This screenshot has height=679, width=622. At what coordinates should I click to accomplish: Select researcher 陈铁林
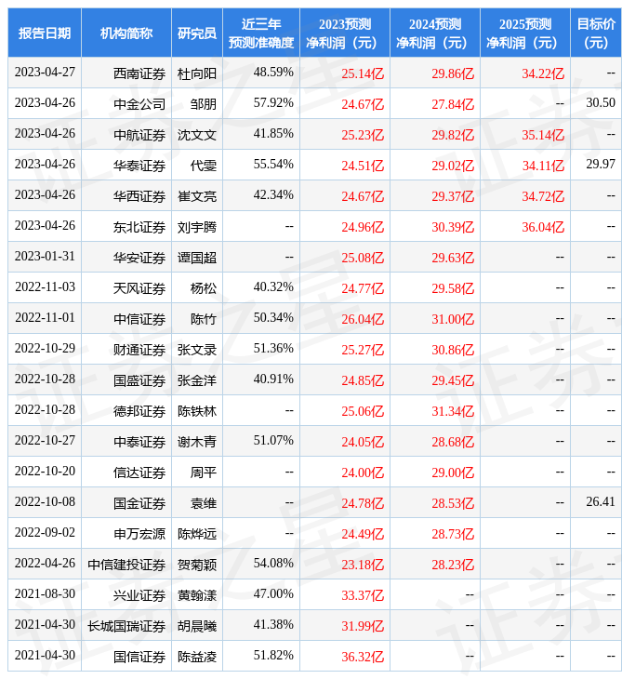pyautogui.click(x=197, y=411)
